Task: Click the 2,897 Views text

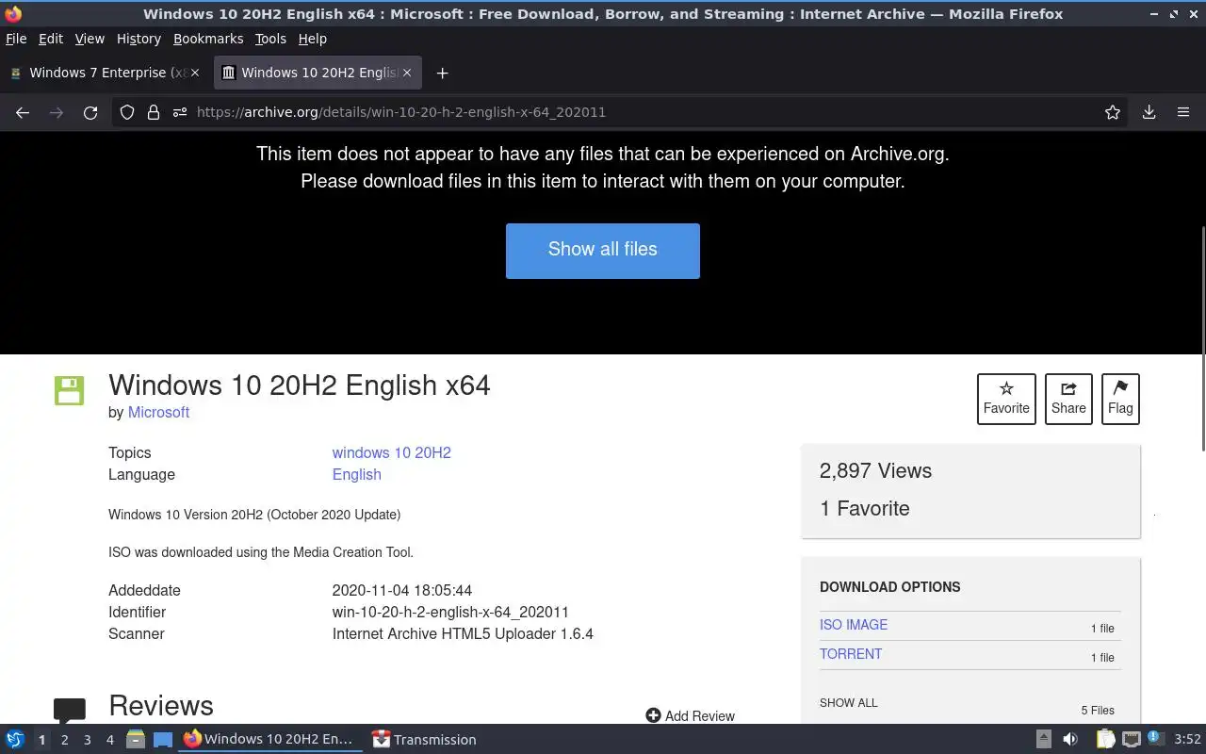Action: click(x=875, y=470)
